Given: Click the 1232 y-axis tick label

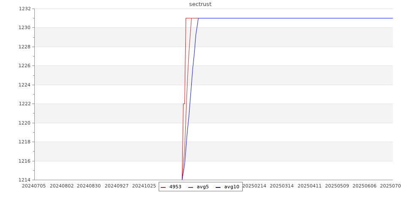Looking at the screenshot, I should (x=24, y=9).
